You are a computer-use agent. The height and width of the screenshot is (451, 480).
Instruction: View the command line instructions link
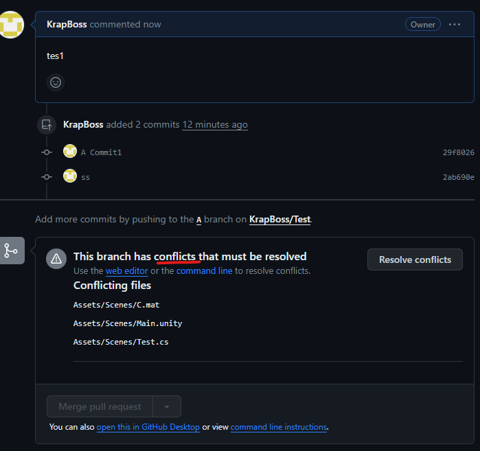279,427
